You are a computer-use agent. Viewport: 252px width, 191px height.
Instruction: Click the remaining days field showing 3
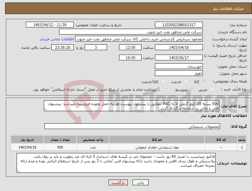[x=96, y=47]
